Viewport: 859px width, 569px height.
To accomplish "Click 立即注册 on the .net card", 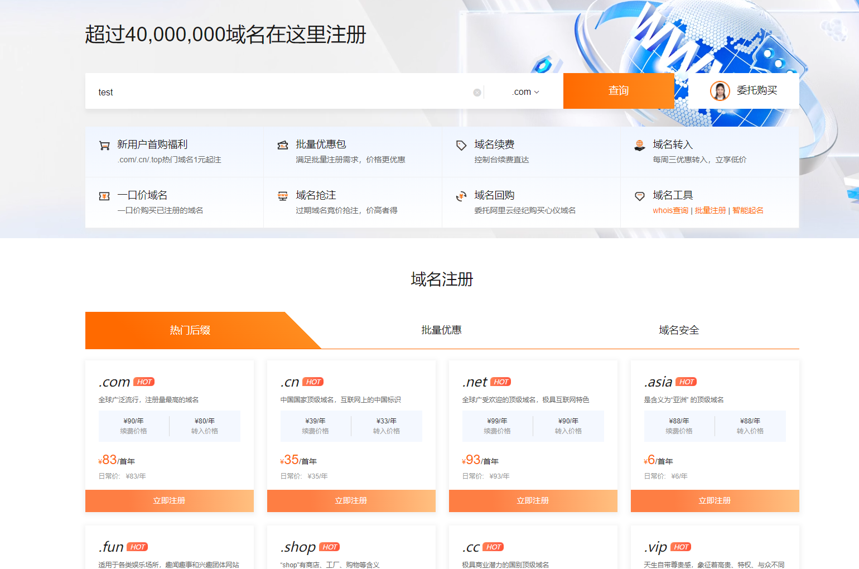I will point(533,501).
